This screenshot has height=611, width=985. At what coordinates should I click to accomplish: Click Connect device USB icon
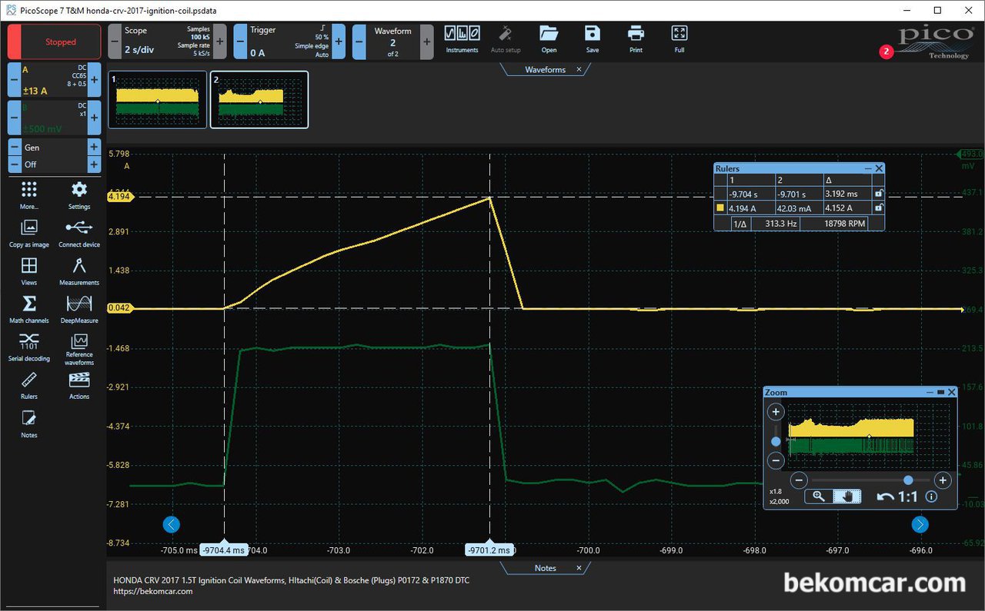tap(78, 234)
